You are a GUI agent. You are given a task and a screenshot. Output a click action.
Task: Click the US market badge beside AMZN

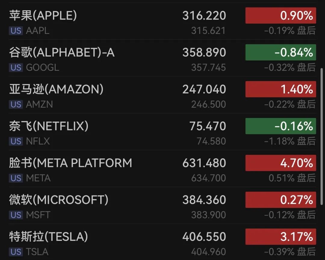coord(16,104)
